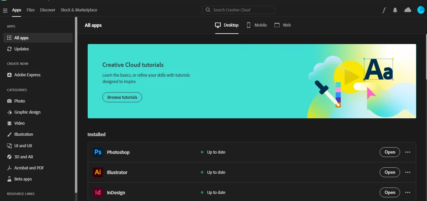Click the Updates refresh icon
The height and width of the screenshot is (201, 427).
pos(9,49)
